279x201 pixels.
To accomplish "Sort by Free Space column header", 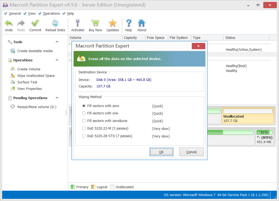I will point(157,38).
